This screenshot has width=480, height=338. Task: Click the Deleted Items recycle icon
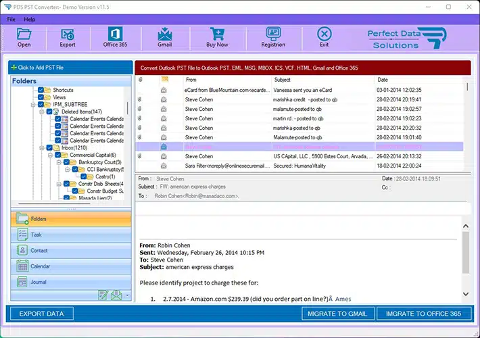[56, 112]
